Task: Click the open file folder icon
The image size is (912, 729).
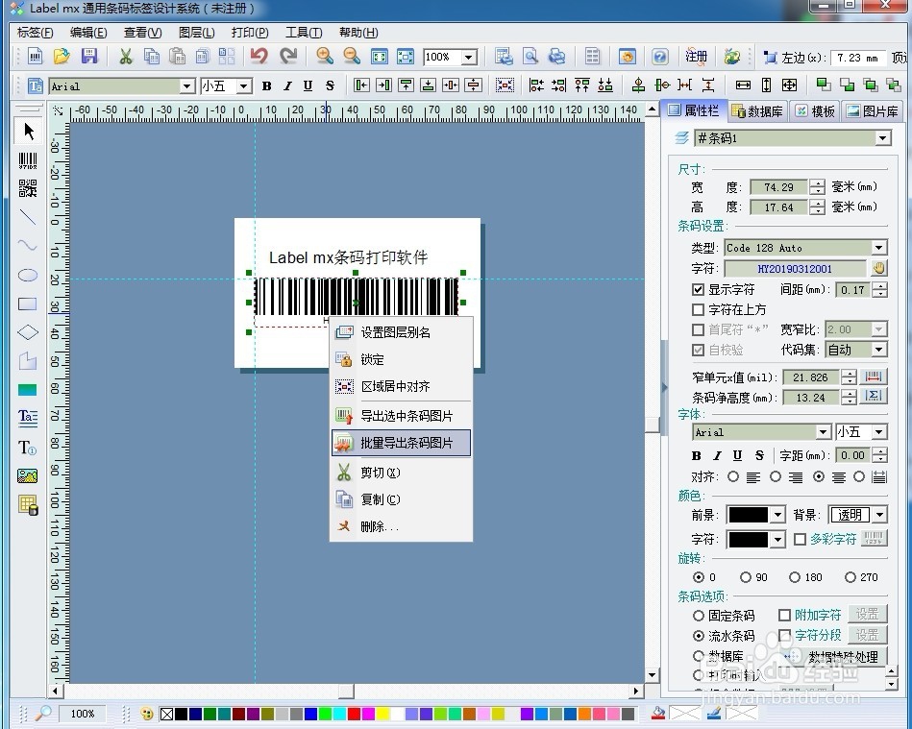Action: (x=62, y=57)
